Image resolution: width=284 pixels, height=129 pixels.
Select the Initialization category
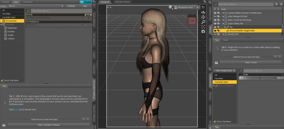click(12, 28)
